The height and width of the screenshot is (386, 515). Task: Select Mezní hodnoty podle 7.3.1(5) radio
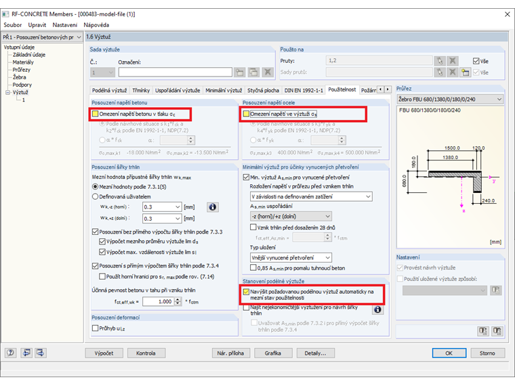(96, 187)
